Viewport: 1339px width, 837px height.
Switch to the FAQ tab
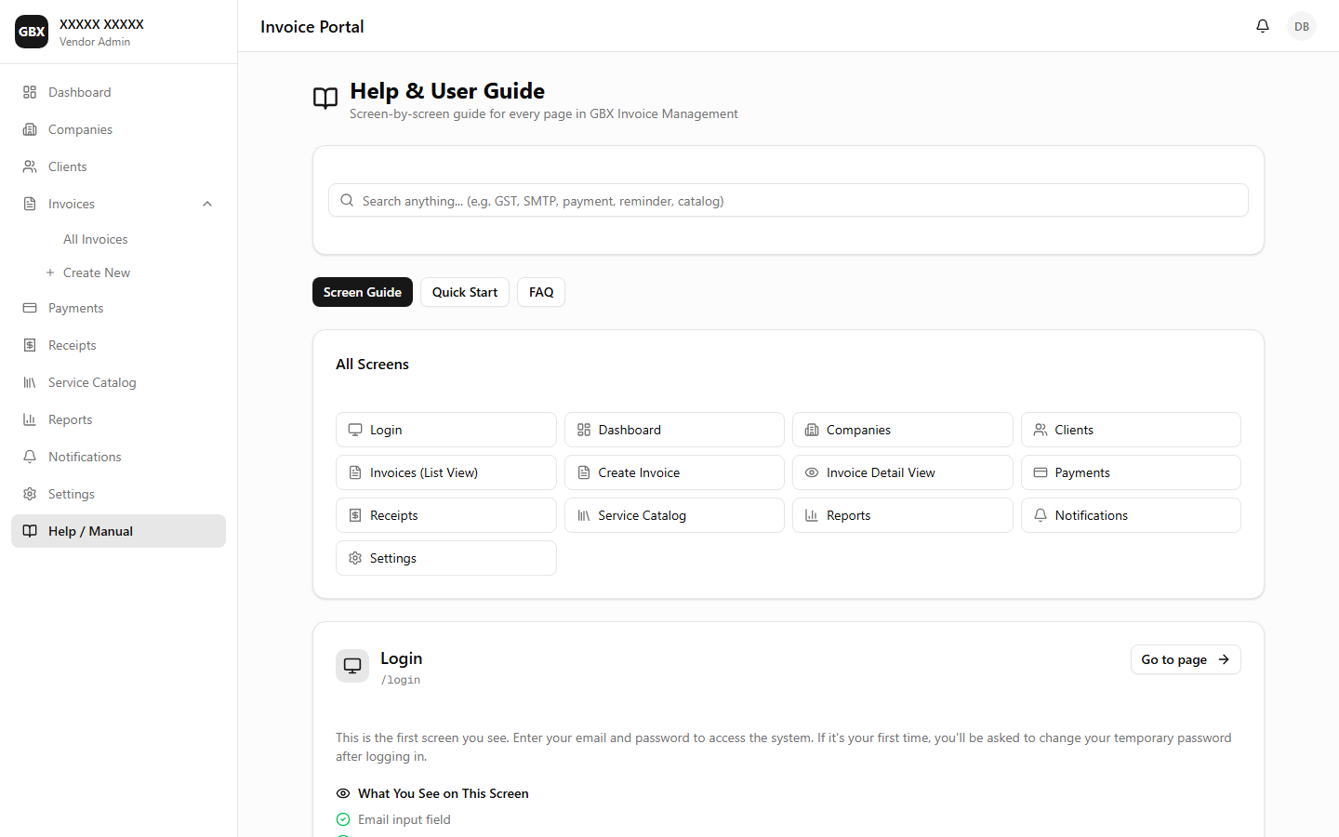pos(541,292)
